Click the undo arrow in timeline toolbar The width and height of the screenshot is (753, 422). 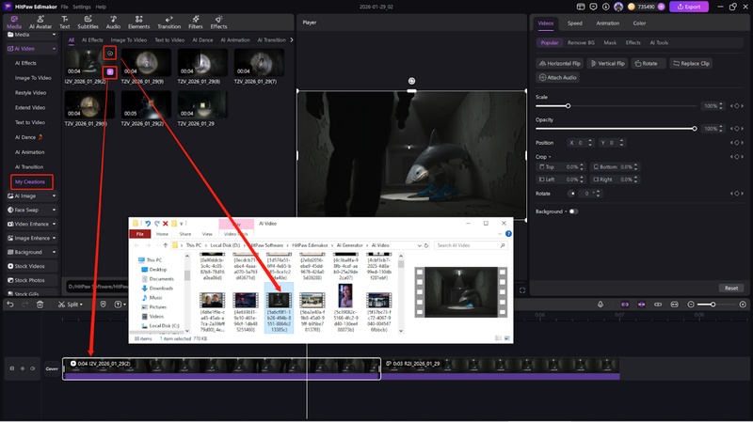(x=12, y=305)
